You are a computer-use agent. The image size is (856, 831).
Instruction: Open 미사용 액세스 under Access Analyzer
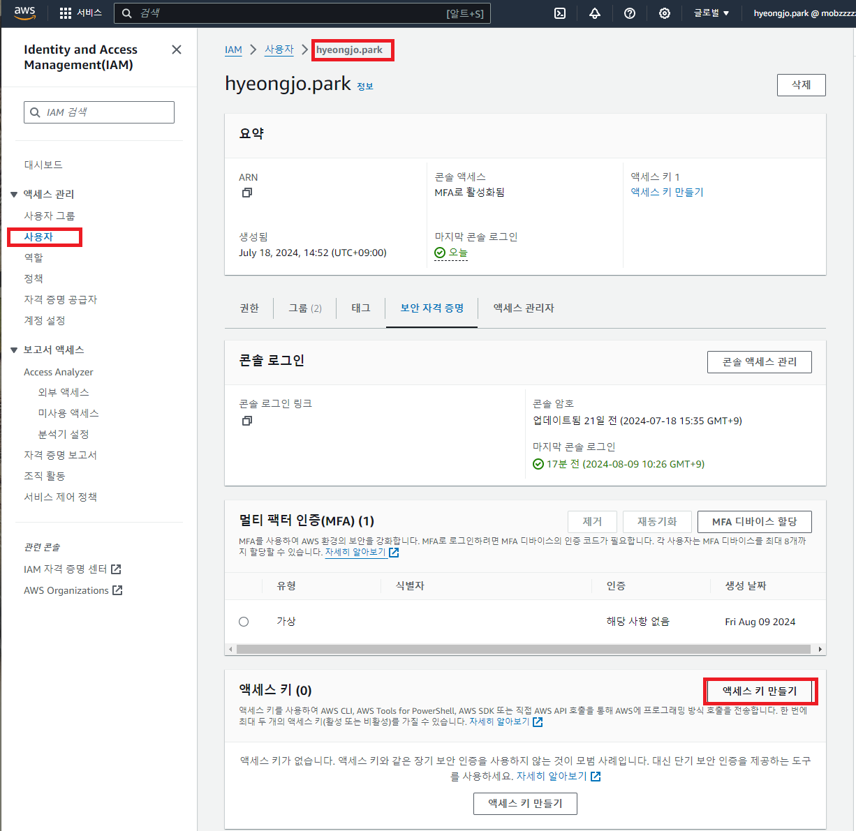point(68,413)
